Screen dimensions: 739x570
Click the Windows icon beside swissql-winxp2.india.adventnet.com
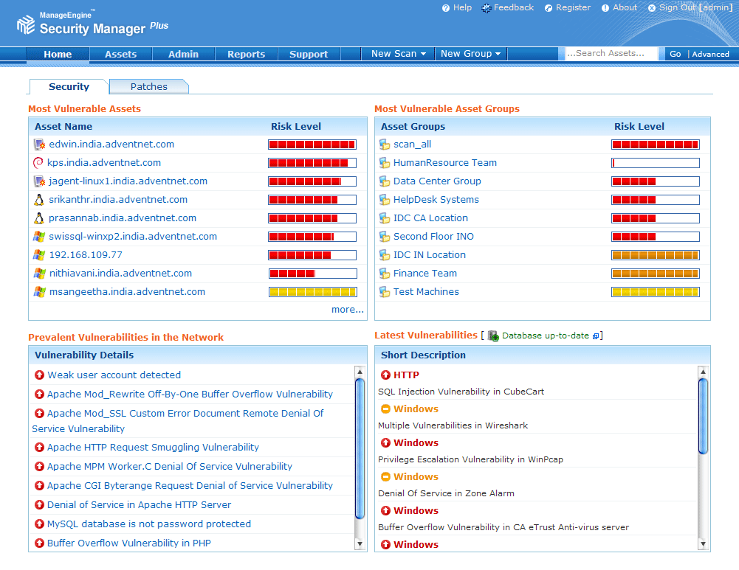(40, 236)
